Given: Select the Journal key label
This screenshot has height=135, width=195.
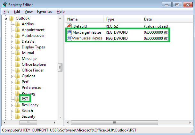Looking at the screenshot, I should coord(28,53).
